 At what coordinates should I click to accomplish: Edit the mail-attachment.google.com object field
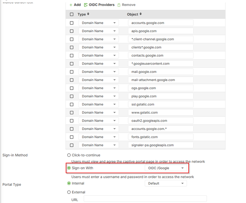tap(161, 80)
